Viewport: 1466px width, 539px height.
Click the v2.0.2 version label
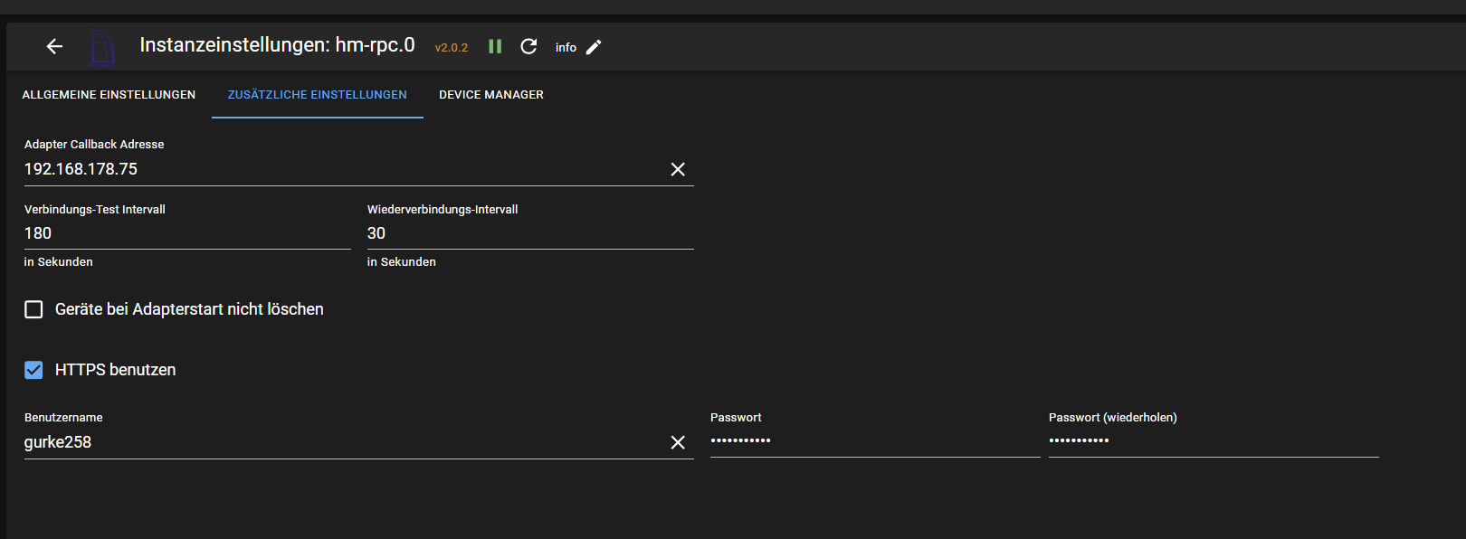pyautogui.click(x=452, y=48)
